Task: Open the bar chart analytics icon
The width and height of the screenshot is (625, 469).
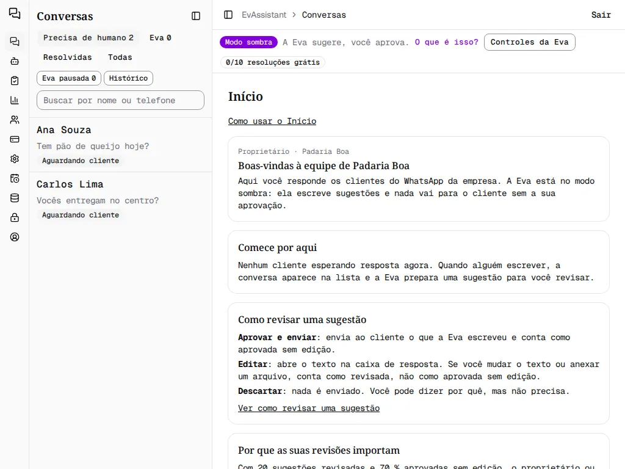Action: tap(15, 100)
